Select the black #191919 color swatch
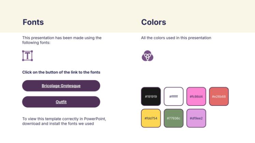Image resolution: width=255 pixels, height=143 pixels. click(151, 96)
